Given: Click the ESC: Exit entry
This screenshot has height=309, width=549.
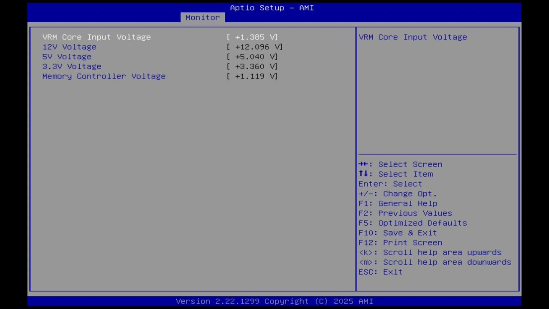Looking at the screenshot, I should [x=380, y=272].
